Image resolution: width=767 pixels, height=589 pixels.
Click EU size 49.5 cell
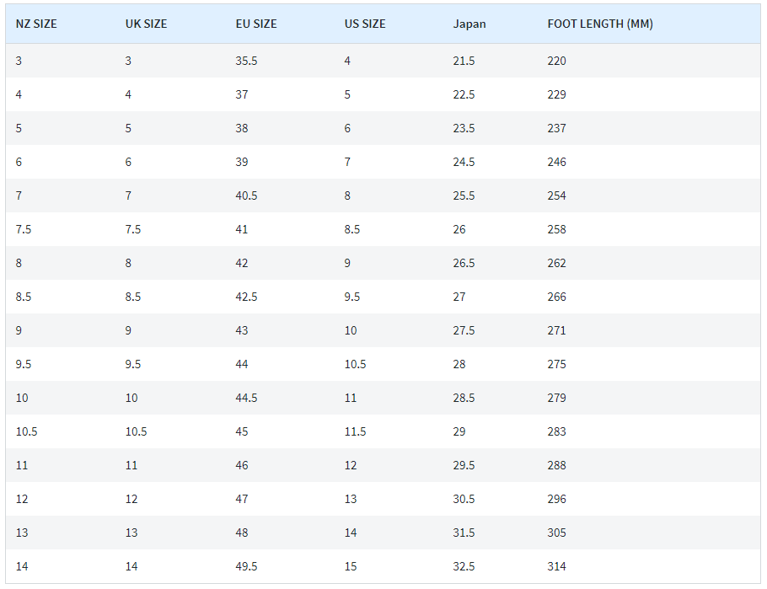246,567
